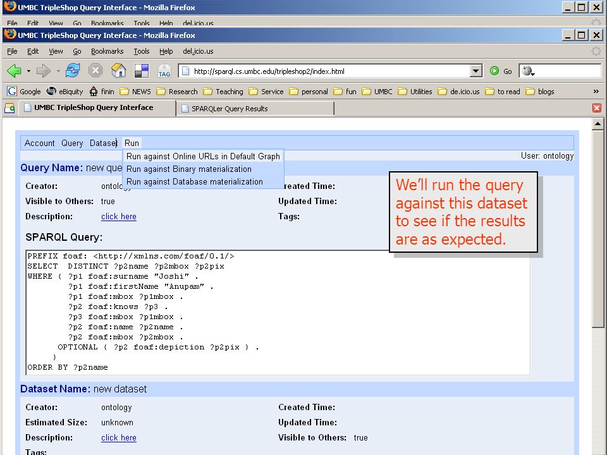
Task: Open the Teaching bookmarks folder
Action: pos(223,91)
